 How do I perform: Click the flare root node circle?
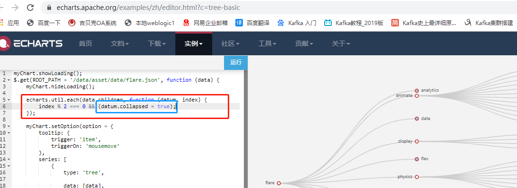[x=279, y=183]
